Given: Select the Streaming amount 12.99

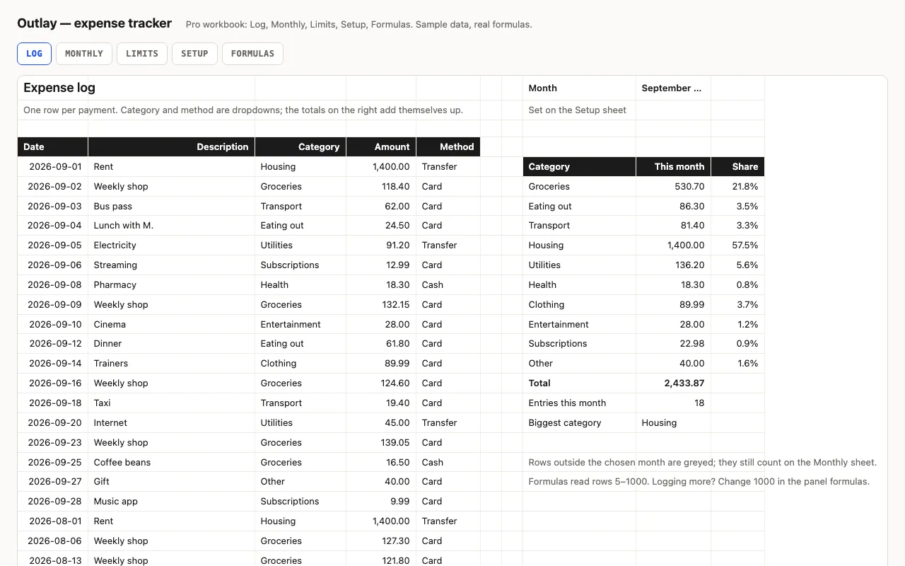Looking at the screenshot, I should (x=381, y=265).
